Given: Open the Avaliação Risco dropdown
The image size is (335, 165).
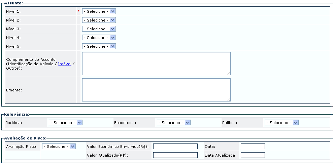Looking at the screenshot, I should [59, 147].
